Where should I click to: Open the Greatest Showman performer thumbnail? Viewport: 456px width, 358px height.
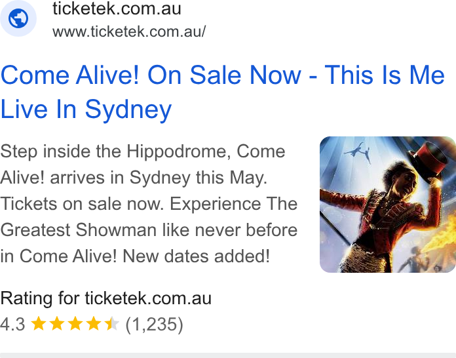(x=388, y=205)
